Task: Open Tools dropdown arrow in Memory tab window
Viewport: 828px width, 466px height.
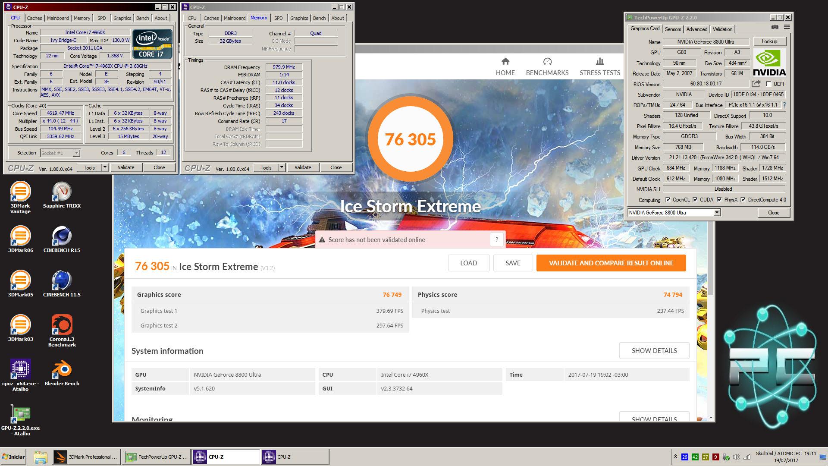Action: tap(282, 167)
